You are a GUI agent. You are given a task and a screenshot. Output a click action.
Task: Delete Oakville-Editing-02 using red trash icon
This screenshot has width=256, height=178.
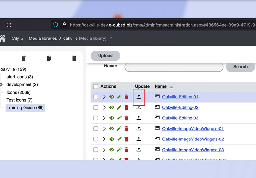pos(126,107)
